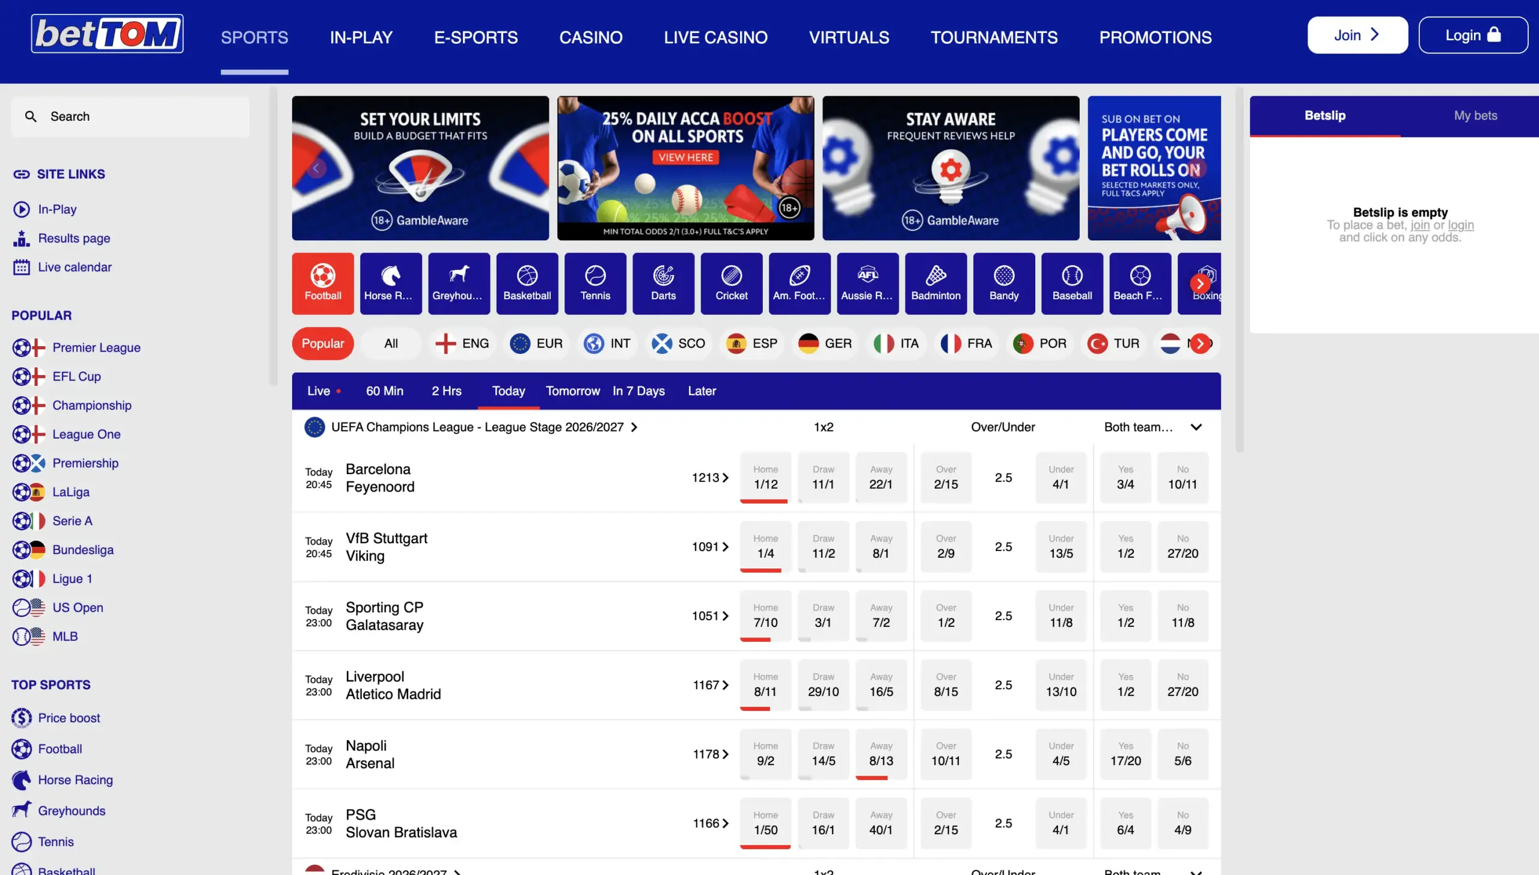
Task: Filter leagues by GER
Action: coord(825,344)
